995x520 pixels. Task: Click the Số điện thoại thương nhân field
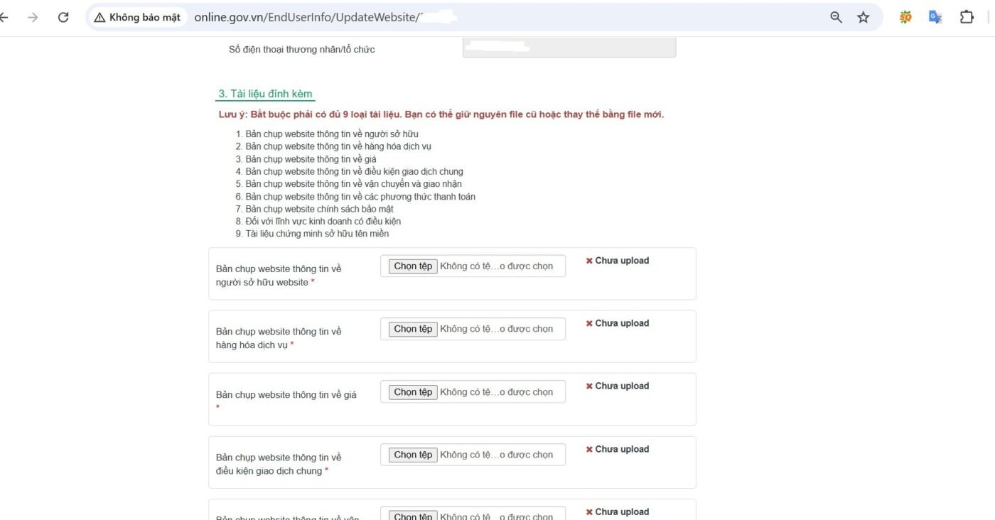pyautogui.click(x=569, y=45)
